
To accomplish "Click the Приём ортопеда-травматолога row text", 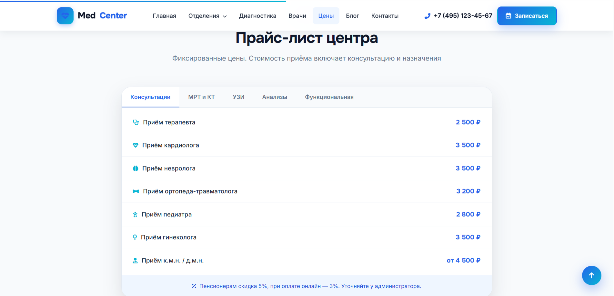I will tap(190, 191).
